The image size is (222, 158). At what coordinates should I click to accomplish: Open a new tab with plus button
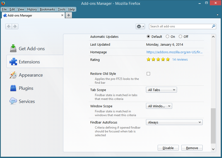(x=69, y=15)
